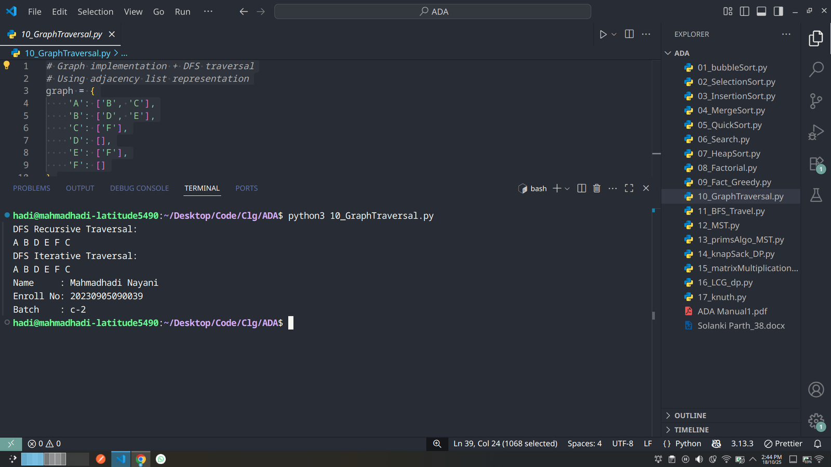This screenshot has height=467, width=831.
Task: Expand the OUTLINE section
Action: (690, 416)
